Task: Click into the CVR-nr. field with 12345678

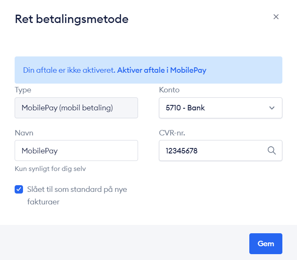Action: pyautogui.click(x=220, y=150)
